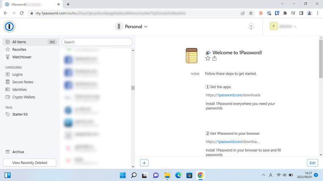Open the 1password.com/downloads link under Get the apps
323x181 pixels.
coord(233,95)
